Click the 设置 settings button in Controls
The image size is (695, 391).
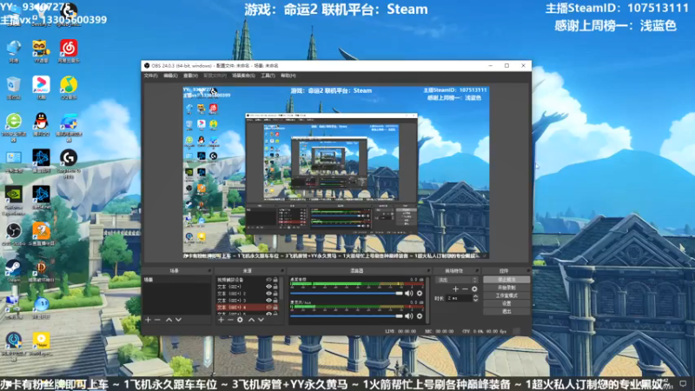click(x=506, y=303)
